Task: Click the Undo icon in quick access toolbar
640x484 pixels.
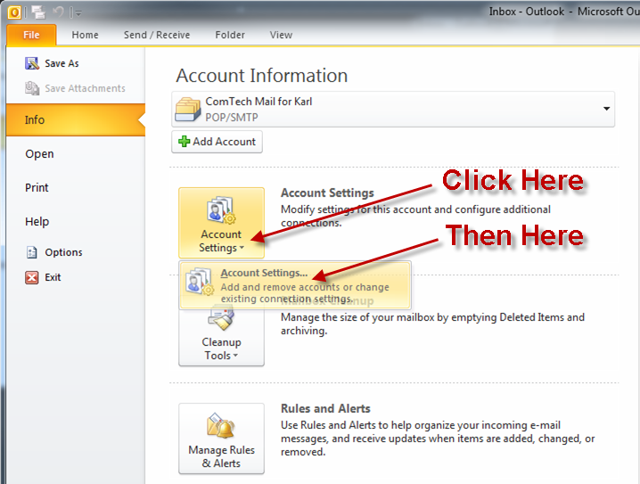Action: [58, 12]
